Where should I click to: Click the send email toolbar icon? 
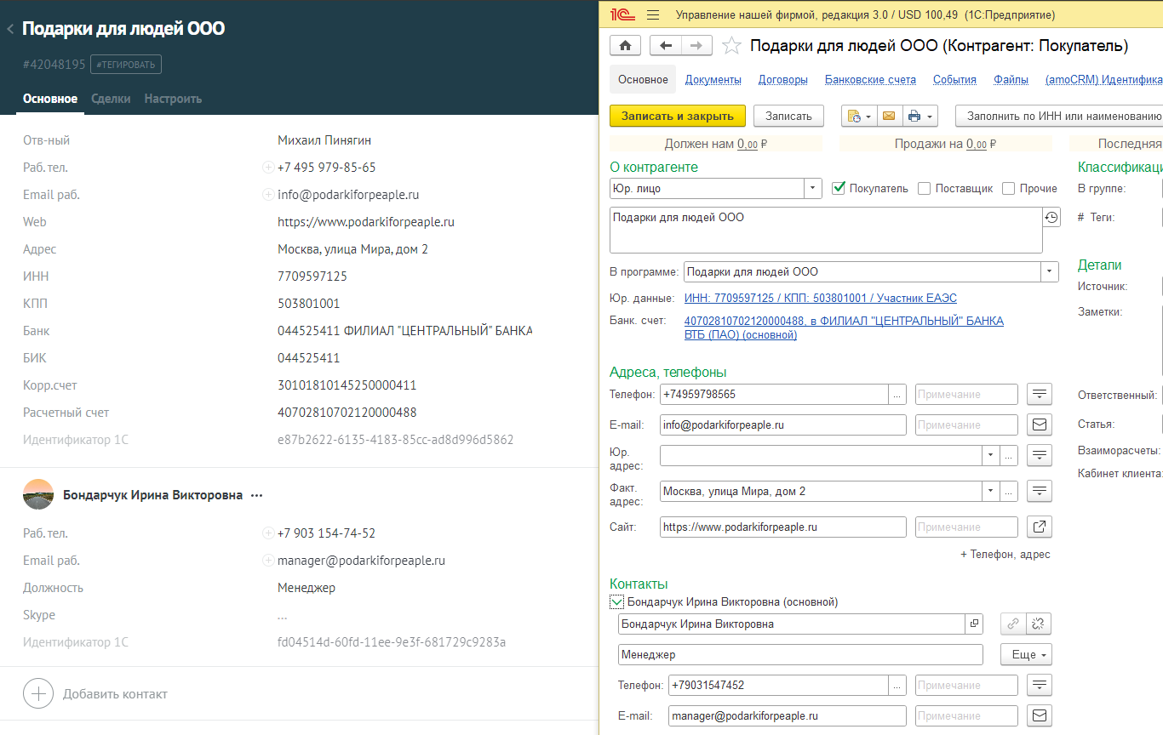888,116
